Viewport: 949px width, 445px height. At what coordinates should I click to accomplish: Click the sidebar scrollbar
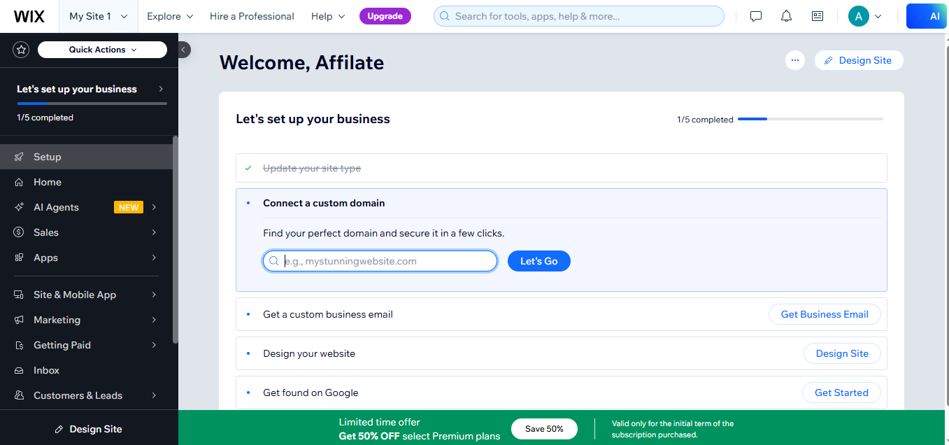tap(176, 239)
